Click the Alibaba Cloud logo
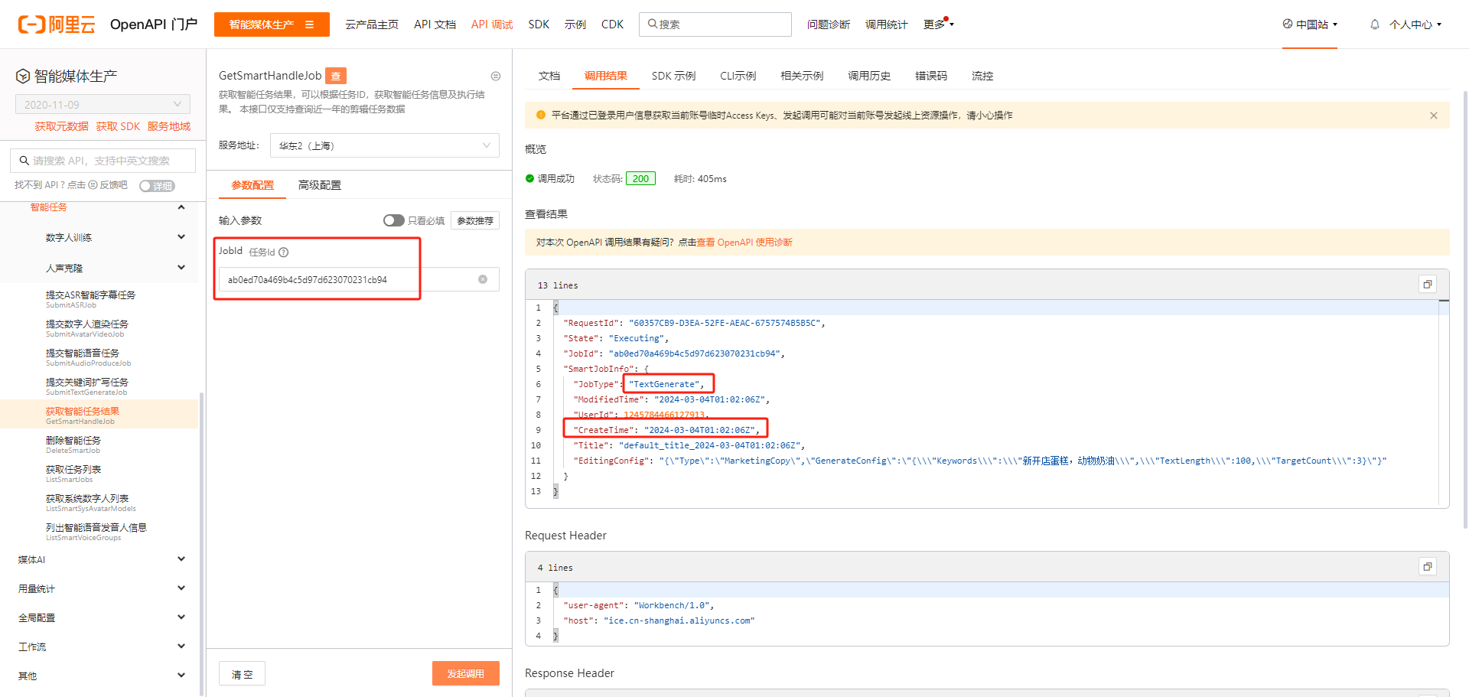 tap(57, 24)
